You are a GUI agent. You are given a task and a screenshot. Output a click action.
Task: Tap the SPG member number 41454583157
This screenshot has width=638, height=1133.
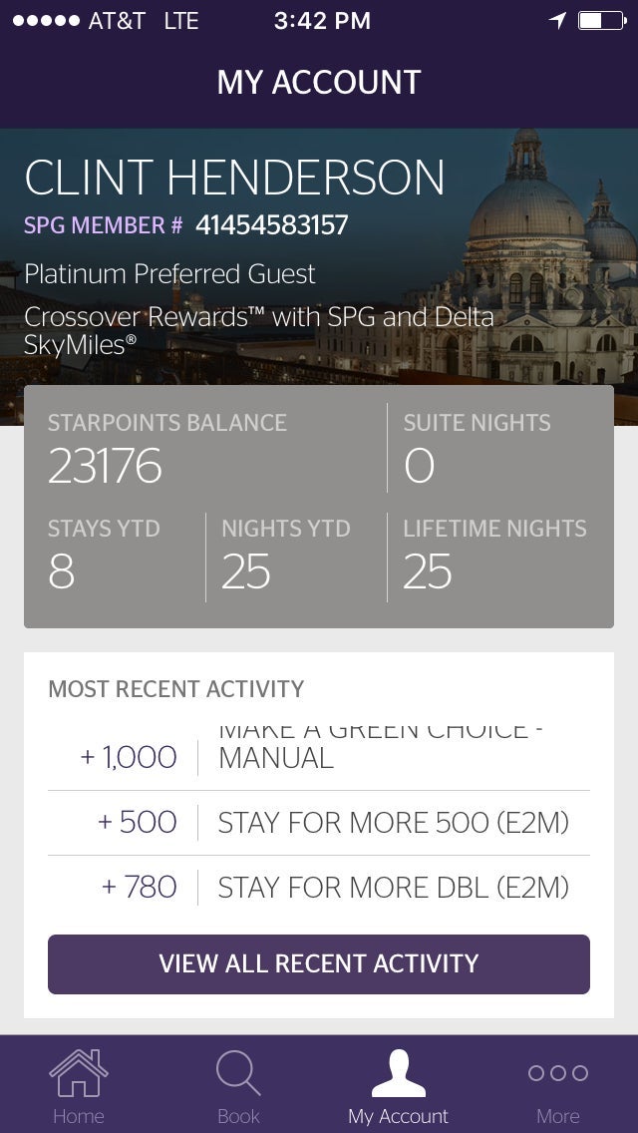point(272,225)
